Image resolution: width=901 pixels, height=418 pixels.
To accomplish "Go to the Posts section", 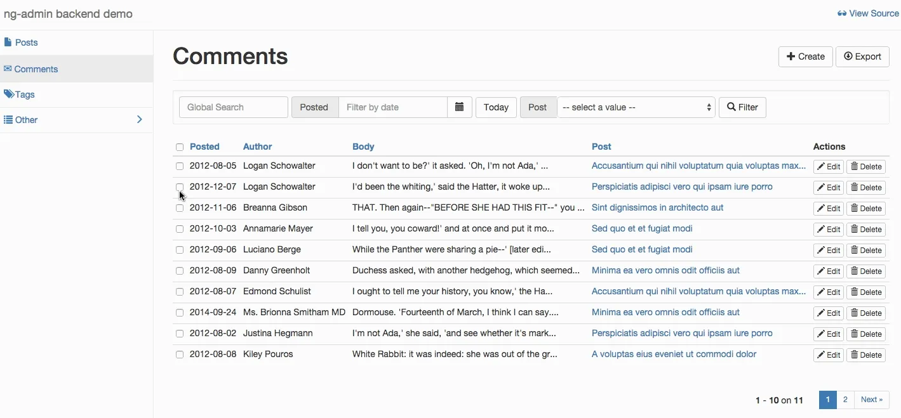I will 25,42.
